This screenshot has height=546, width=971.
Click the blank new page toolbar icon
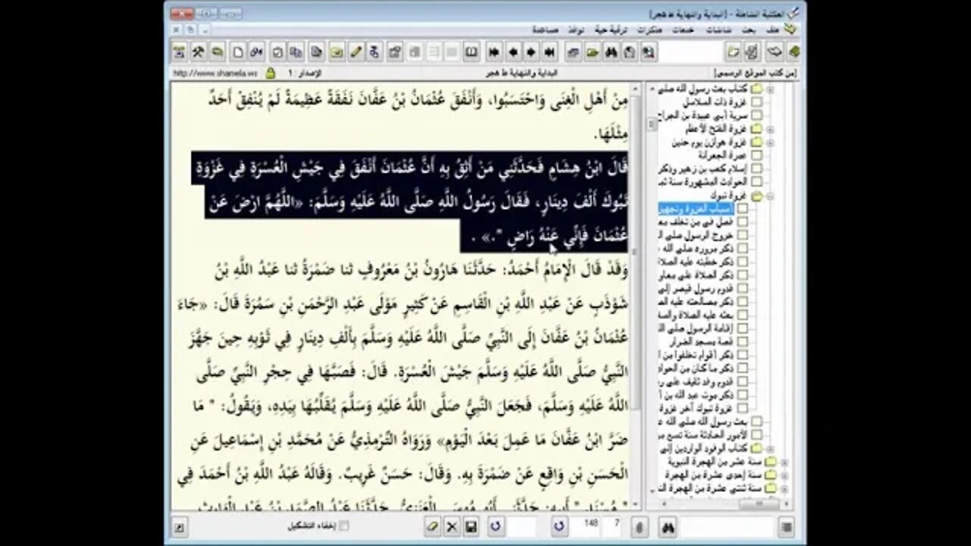click(x=238, y=52)
